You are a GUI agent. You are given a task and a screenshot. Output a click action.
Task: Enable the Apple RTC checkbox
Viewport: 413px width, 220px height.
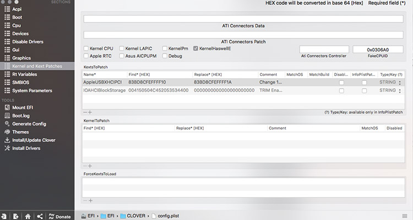point(86,56)
